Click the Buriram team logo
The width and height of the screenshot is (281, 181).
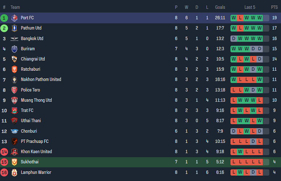tap(14, 49)
